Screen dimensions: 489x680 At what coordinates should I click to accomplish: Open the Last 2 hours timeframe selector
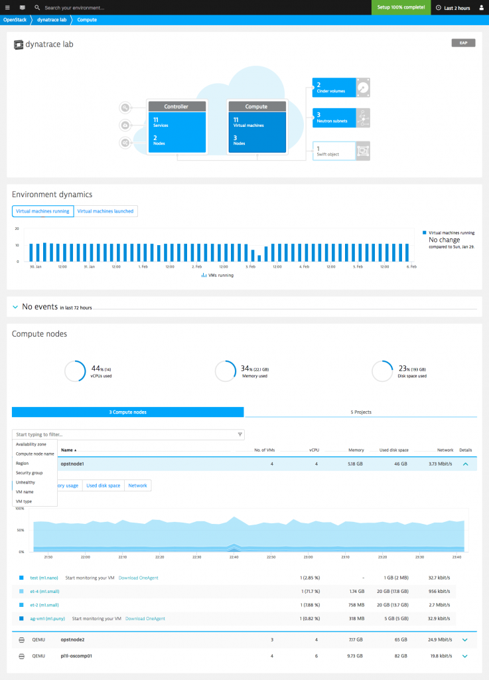[453, 8]
